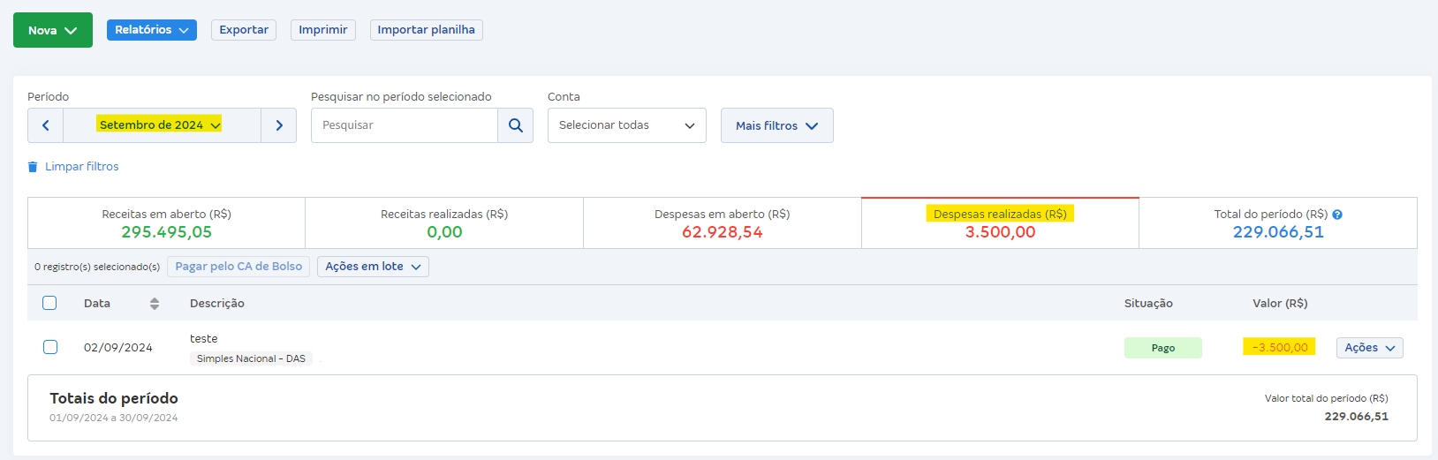Advance to next month with right arrow
1438x460 pixels.
[x=279, y=125]
